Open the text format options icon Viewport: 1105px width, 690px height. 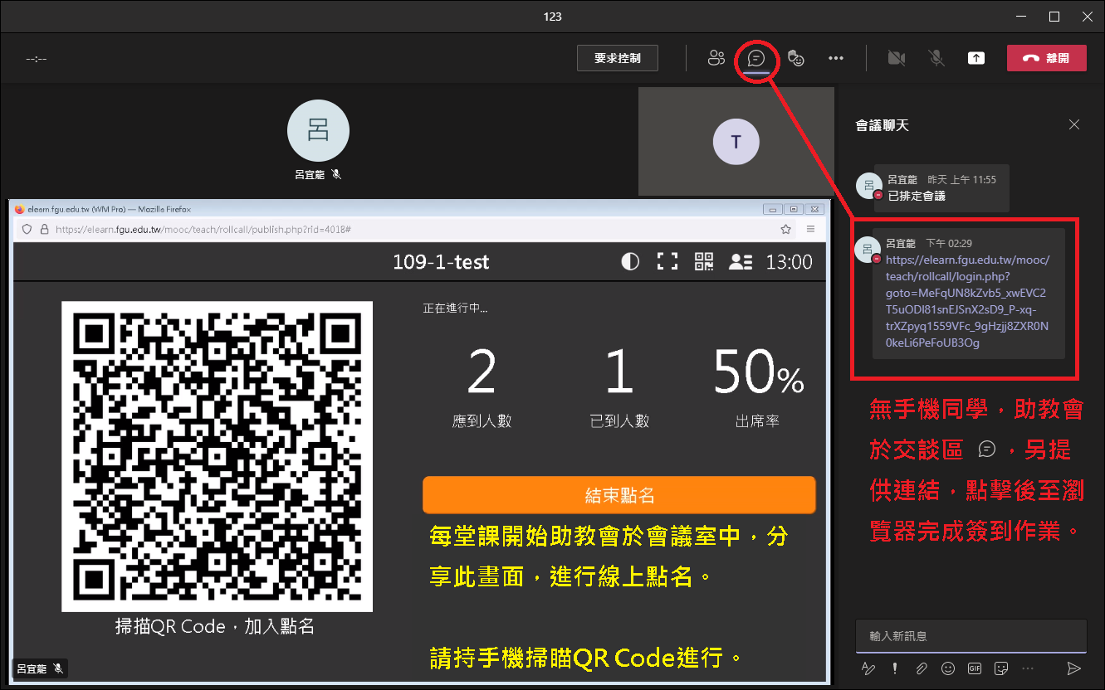pyautogui.click(x=868, y=668)
